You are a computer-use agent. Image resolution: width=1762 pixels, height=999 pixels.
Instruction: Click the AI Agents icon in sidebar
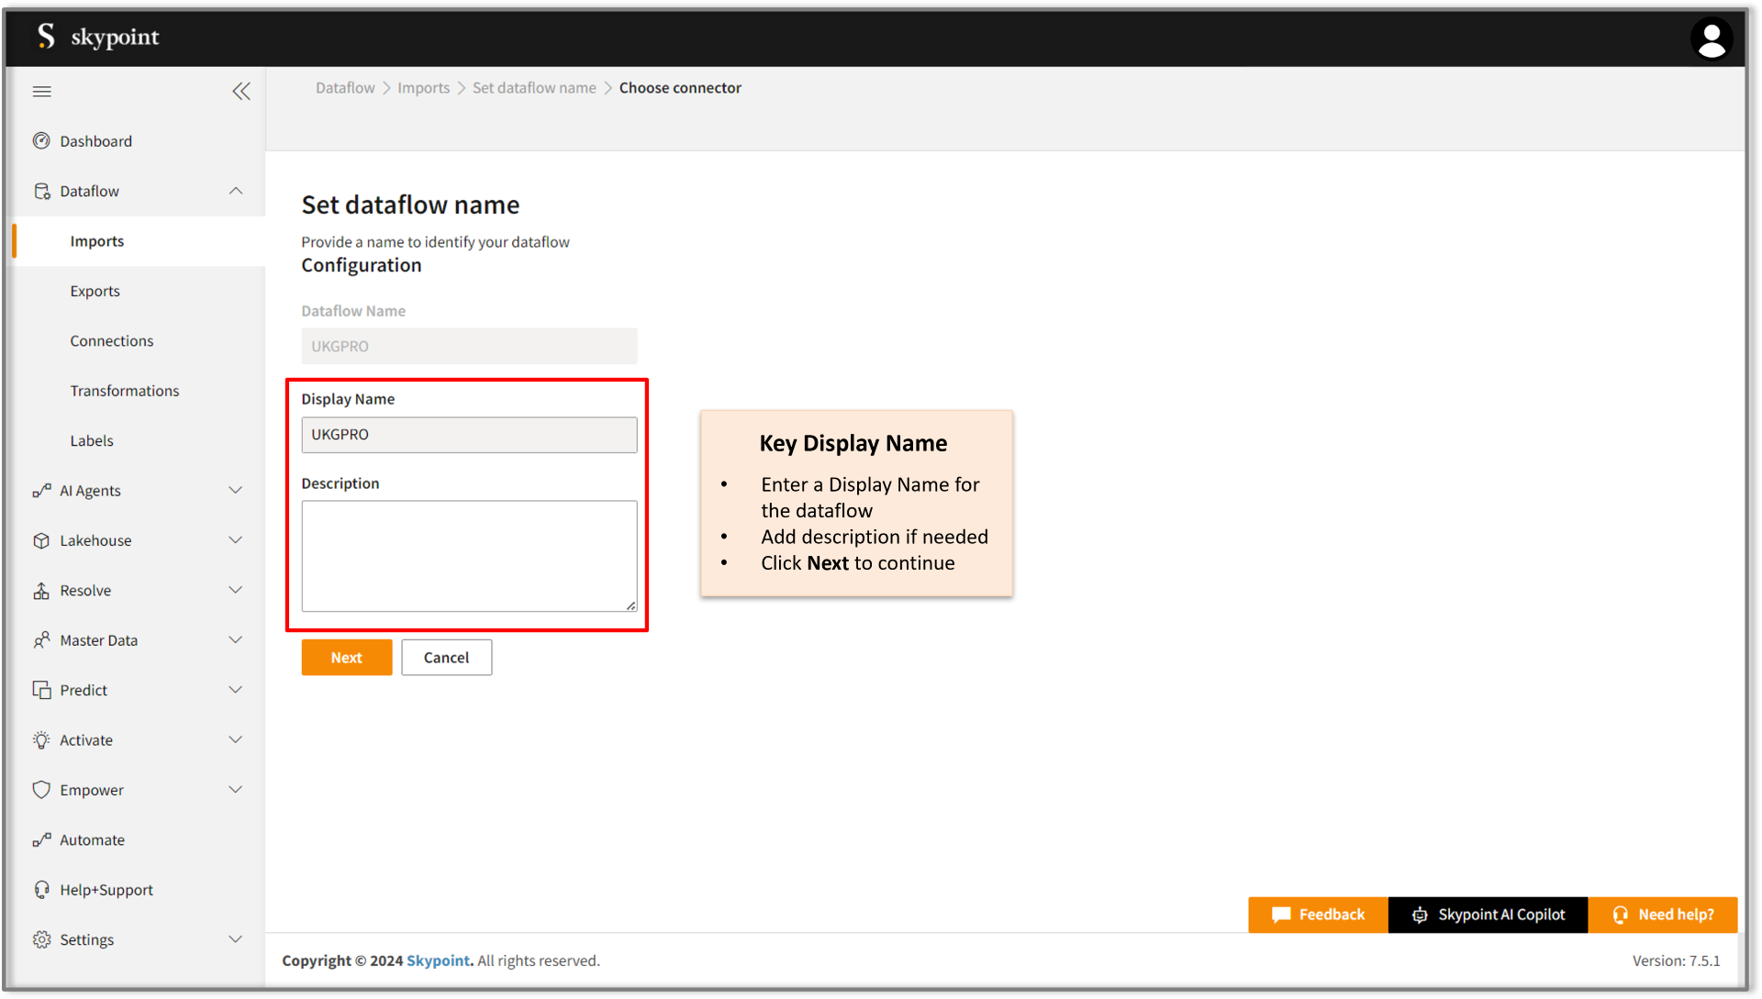point(40,490)
